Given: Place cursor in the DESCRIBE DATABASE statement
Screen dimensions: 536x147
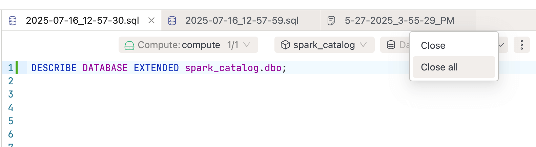Looking at the screenshot, I should point(159,68).
